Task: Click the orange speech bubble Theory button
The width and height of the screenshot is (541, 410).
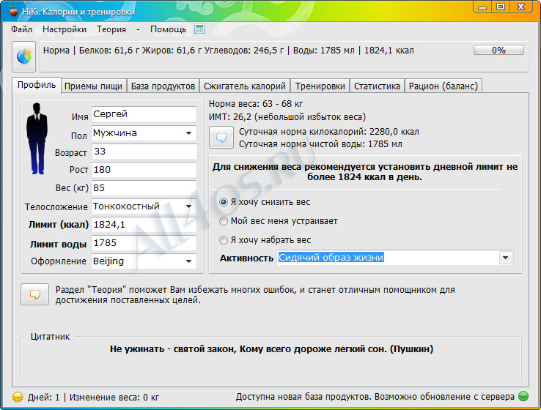Action: click(x=34, y=294)
